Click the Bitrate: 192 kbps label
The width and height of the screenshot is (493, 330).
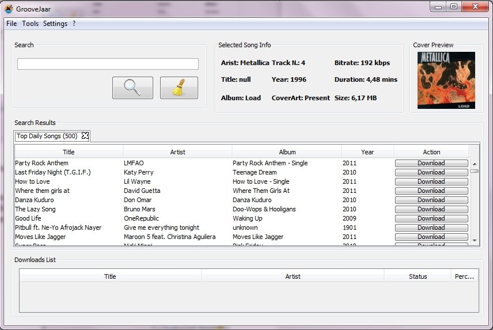[x=362, y=63]
